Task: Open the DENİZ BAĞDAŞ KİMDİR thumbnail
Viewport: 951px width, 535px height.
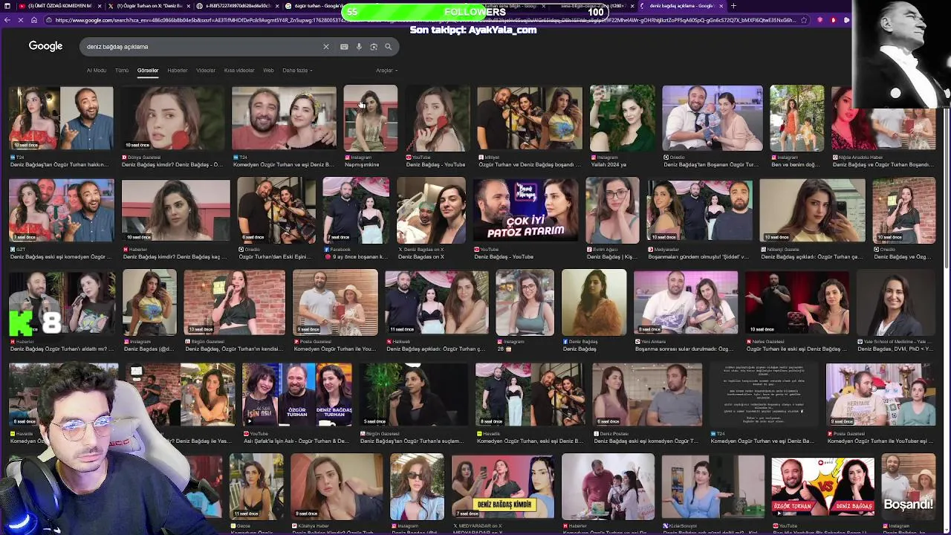Action: click(x=504, y=487)
